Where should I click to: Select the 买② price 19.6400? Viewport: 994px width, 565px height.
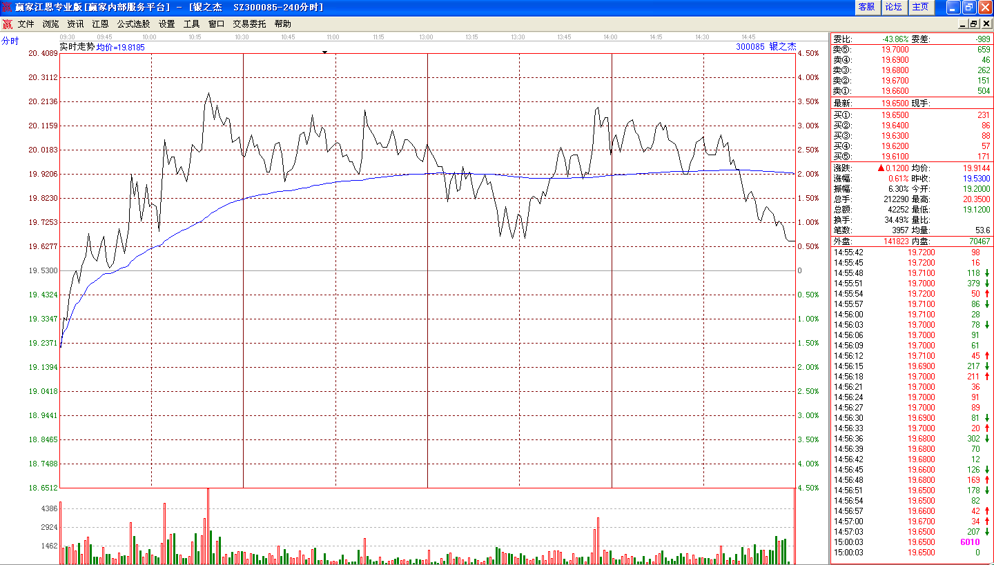point(895,126)
